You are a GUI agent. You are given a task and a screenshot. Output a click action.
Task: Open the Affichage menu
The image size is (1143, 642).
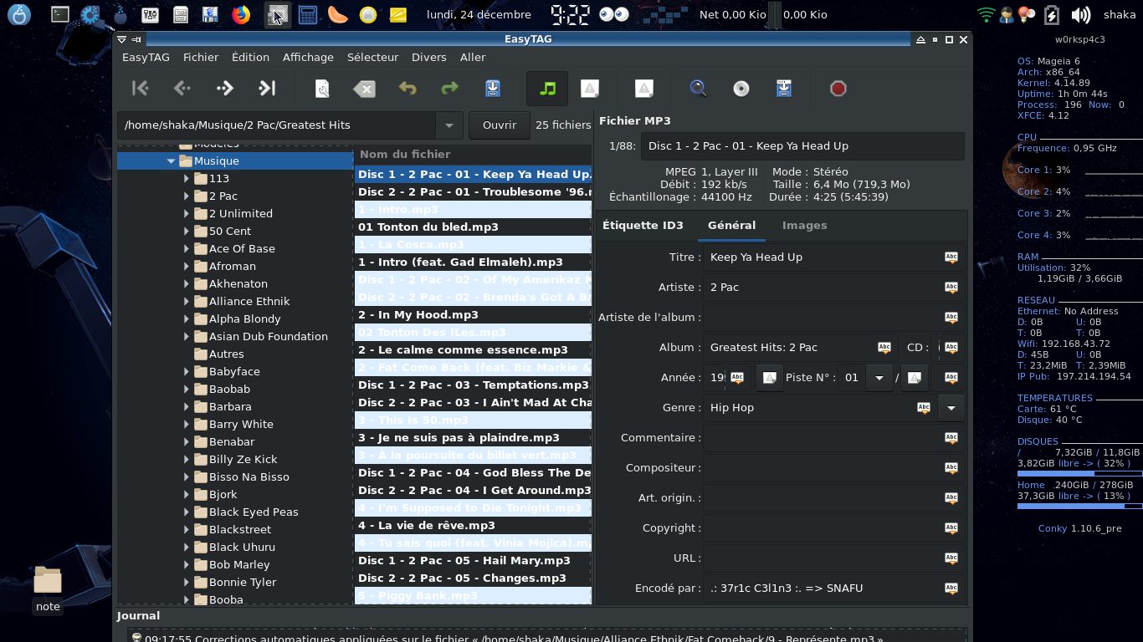coord(308,57)
